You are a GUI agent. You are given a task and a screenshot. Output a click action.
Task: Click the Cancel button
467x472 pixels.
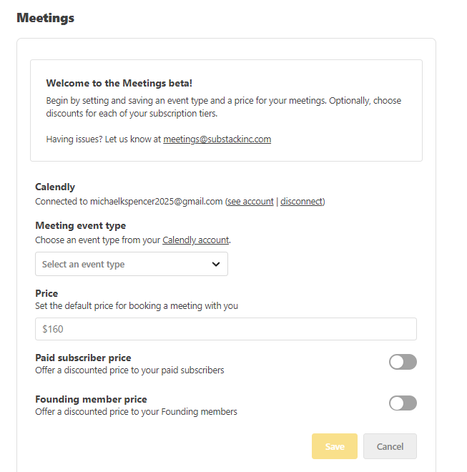[x=390, y=446]
